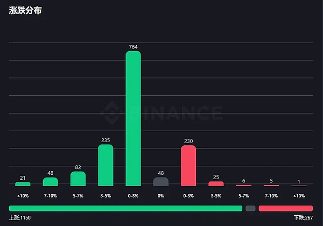Click the 下跌:267 label
Viewport: 323px width, 226px height.
303,217
